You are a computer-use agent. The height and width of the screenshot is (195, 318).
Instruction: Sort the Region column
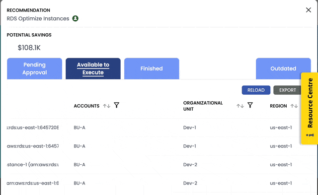pyautogui.click(x=294, y=106)
